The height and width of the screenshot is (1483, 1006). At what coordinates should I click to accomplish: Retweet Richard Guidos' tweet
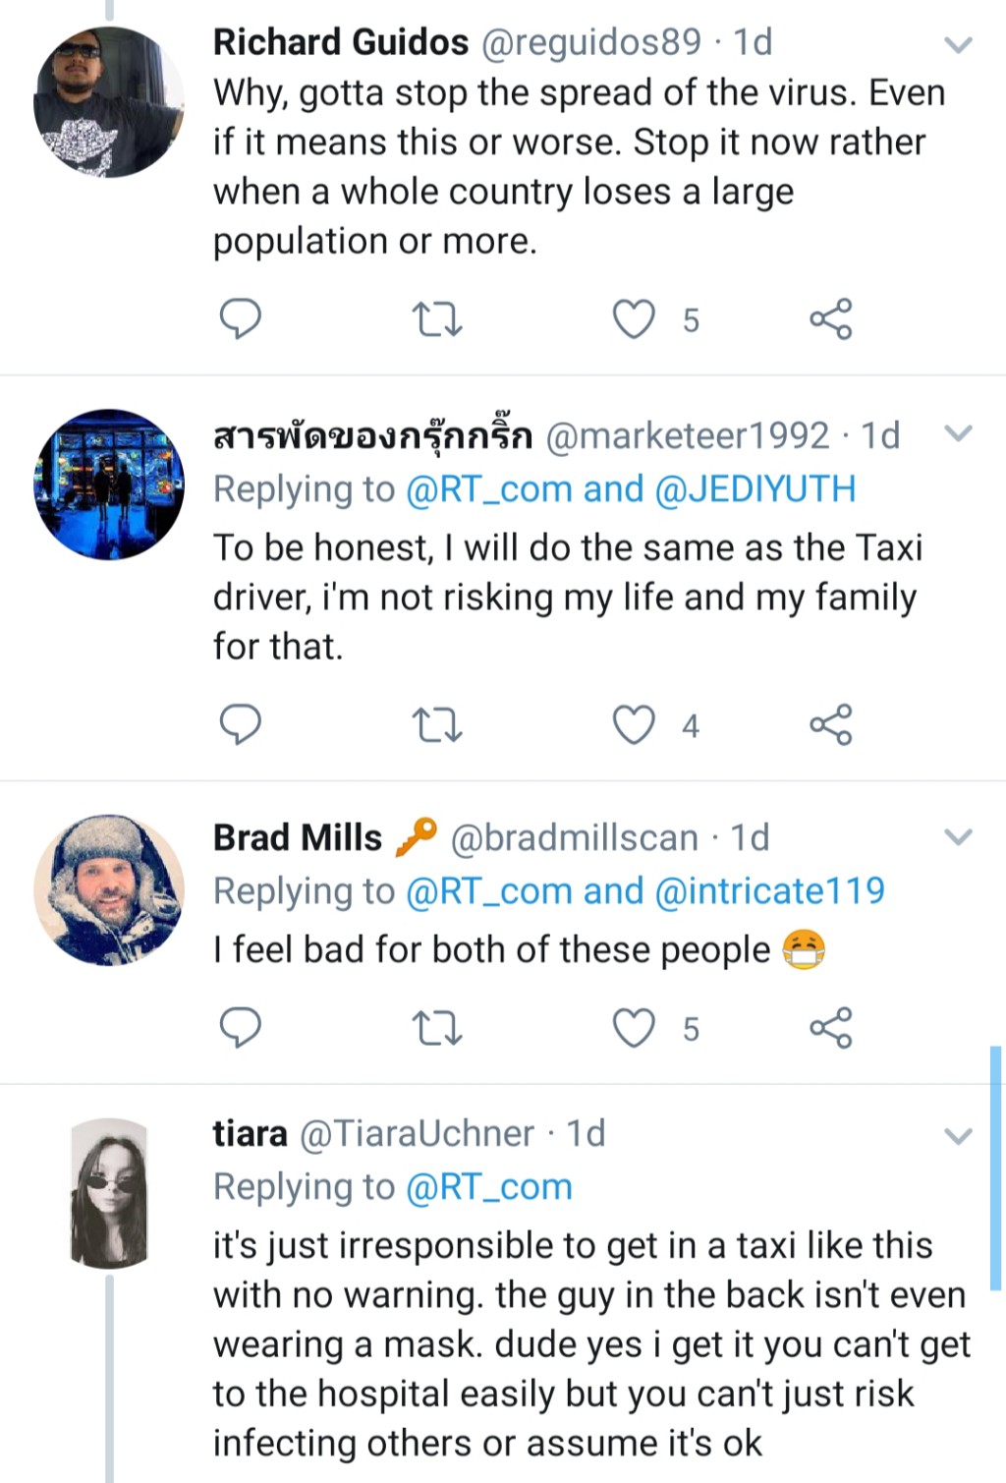436,319
